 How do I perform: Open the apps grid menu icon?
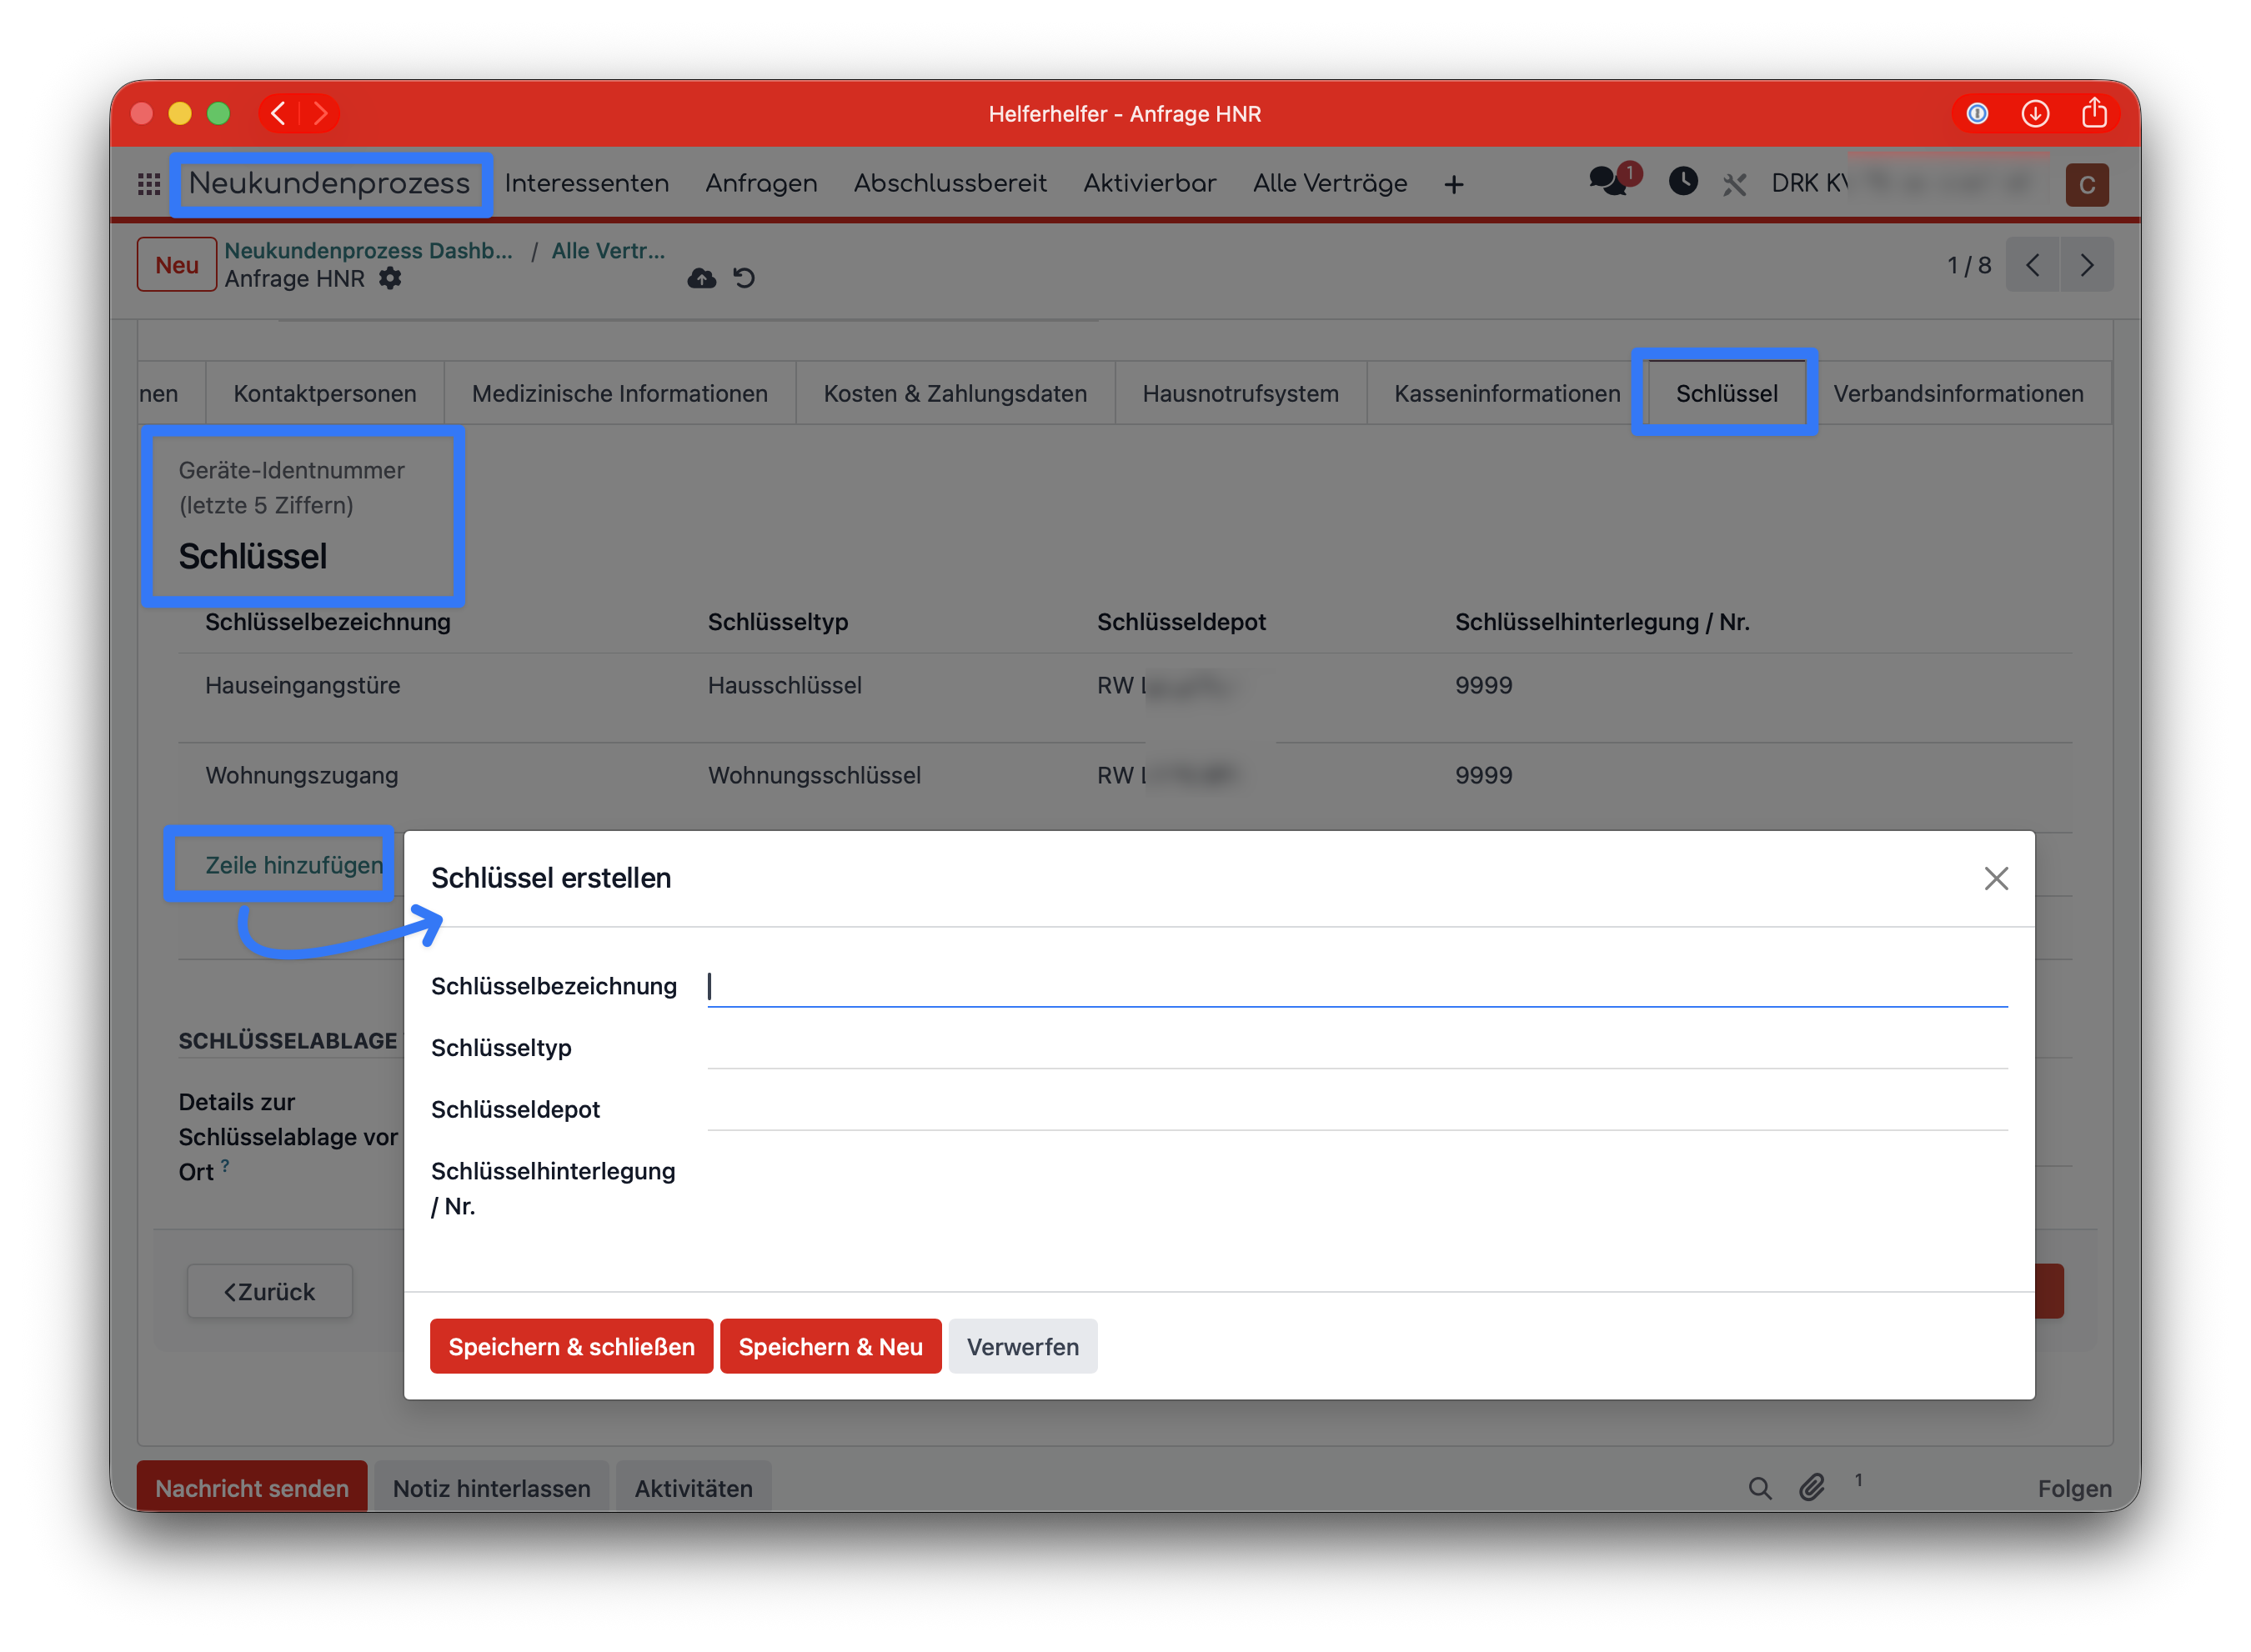(x=149, y=184)
